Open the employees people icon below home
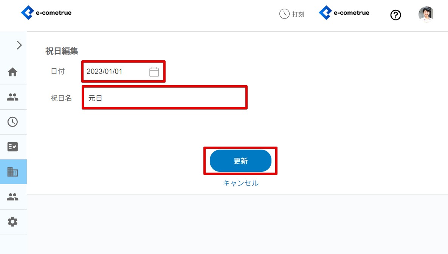Screen dimensions: 448x254 (12, 97)
